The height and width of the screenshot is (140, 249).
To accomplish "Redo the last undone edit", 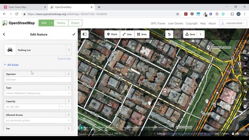I will tap(177, 34).
